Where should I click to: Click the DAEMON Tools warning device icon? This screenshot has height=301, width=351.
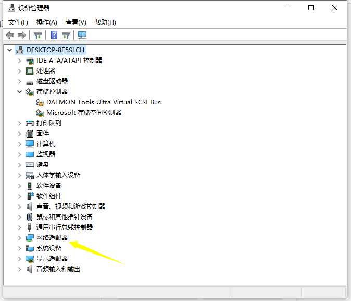pyautogui.click(x=40, y=102)
